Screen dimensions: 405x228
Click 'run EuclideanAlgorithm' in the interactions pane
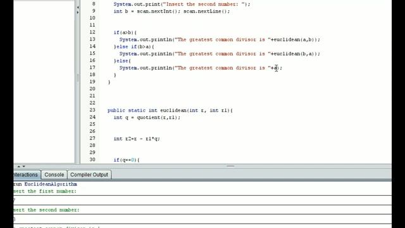click(x=45, y=184)
